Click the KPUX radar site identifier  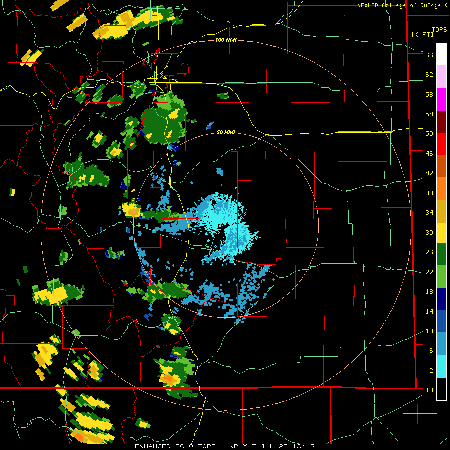click(x=239, y=446)
